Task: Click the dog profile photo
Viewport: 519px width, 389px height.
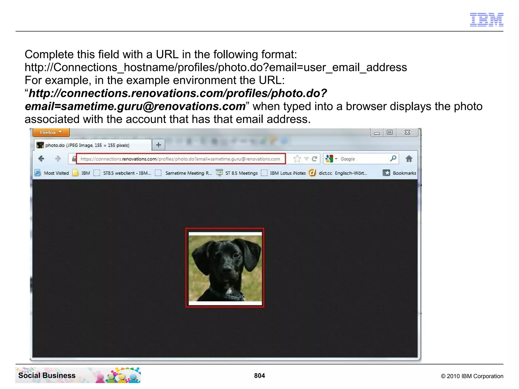Action: (225, 268)
